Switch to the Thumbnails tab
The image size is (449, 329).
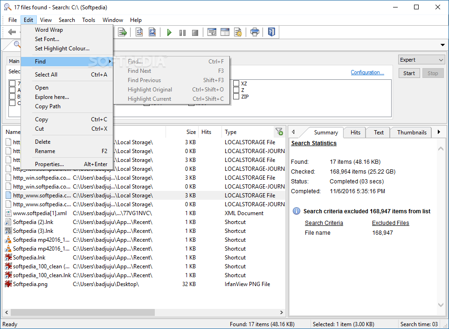(x=412, y=133)
